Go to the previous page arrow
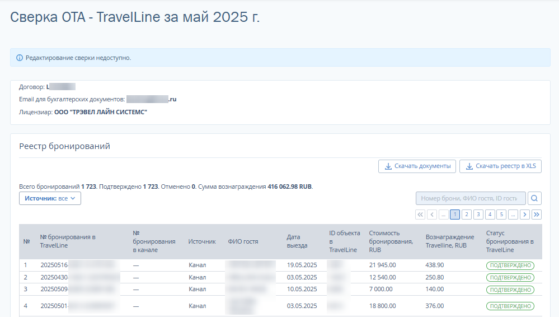559x317 pixels. [x=432, y=215]
